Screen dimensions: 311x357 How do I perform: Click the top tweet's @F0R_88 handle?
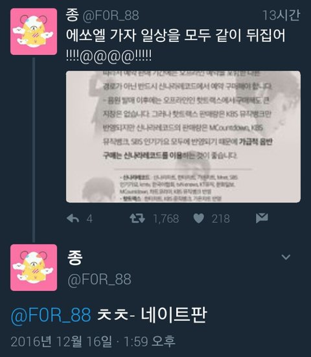(x=111, y=16)
